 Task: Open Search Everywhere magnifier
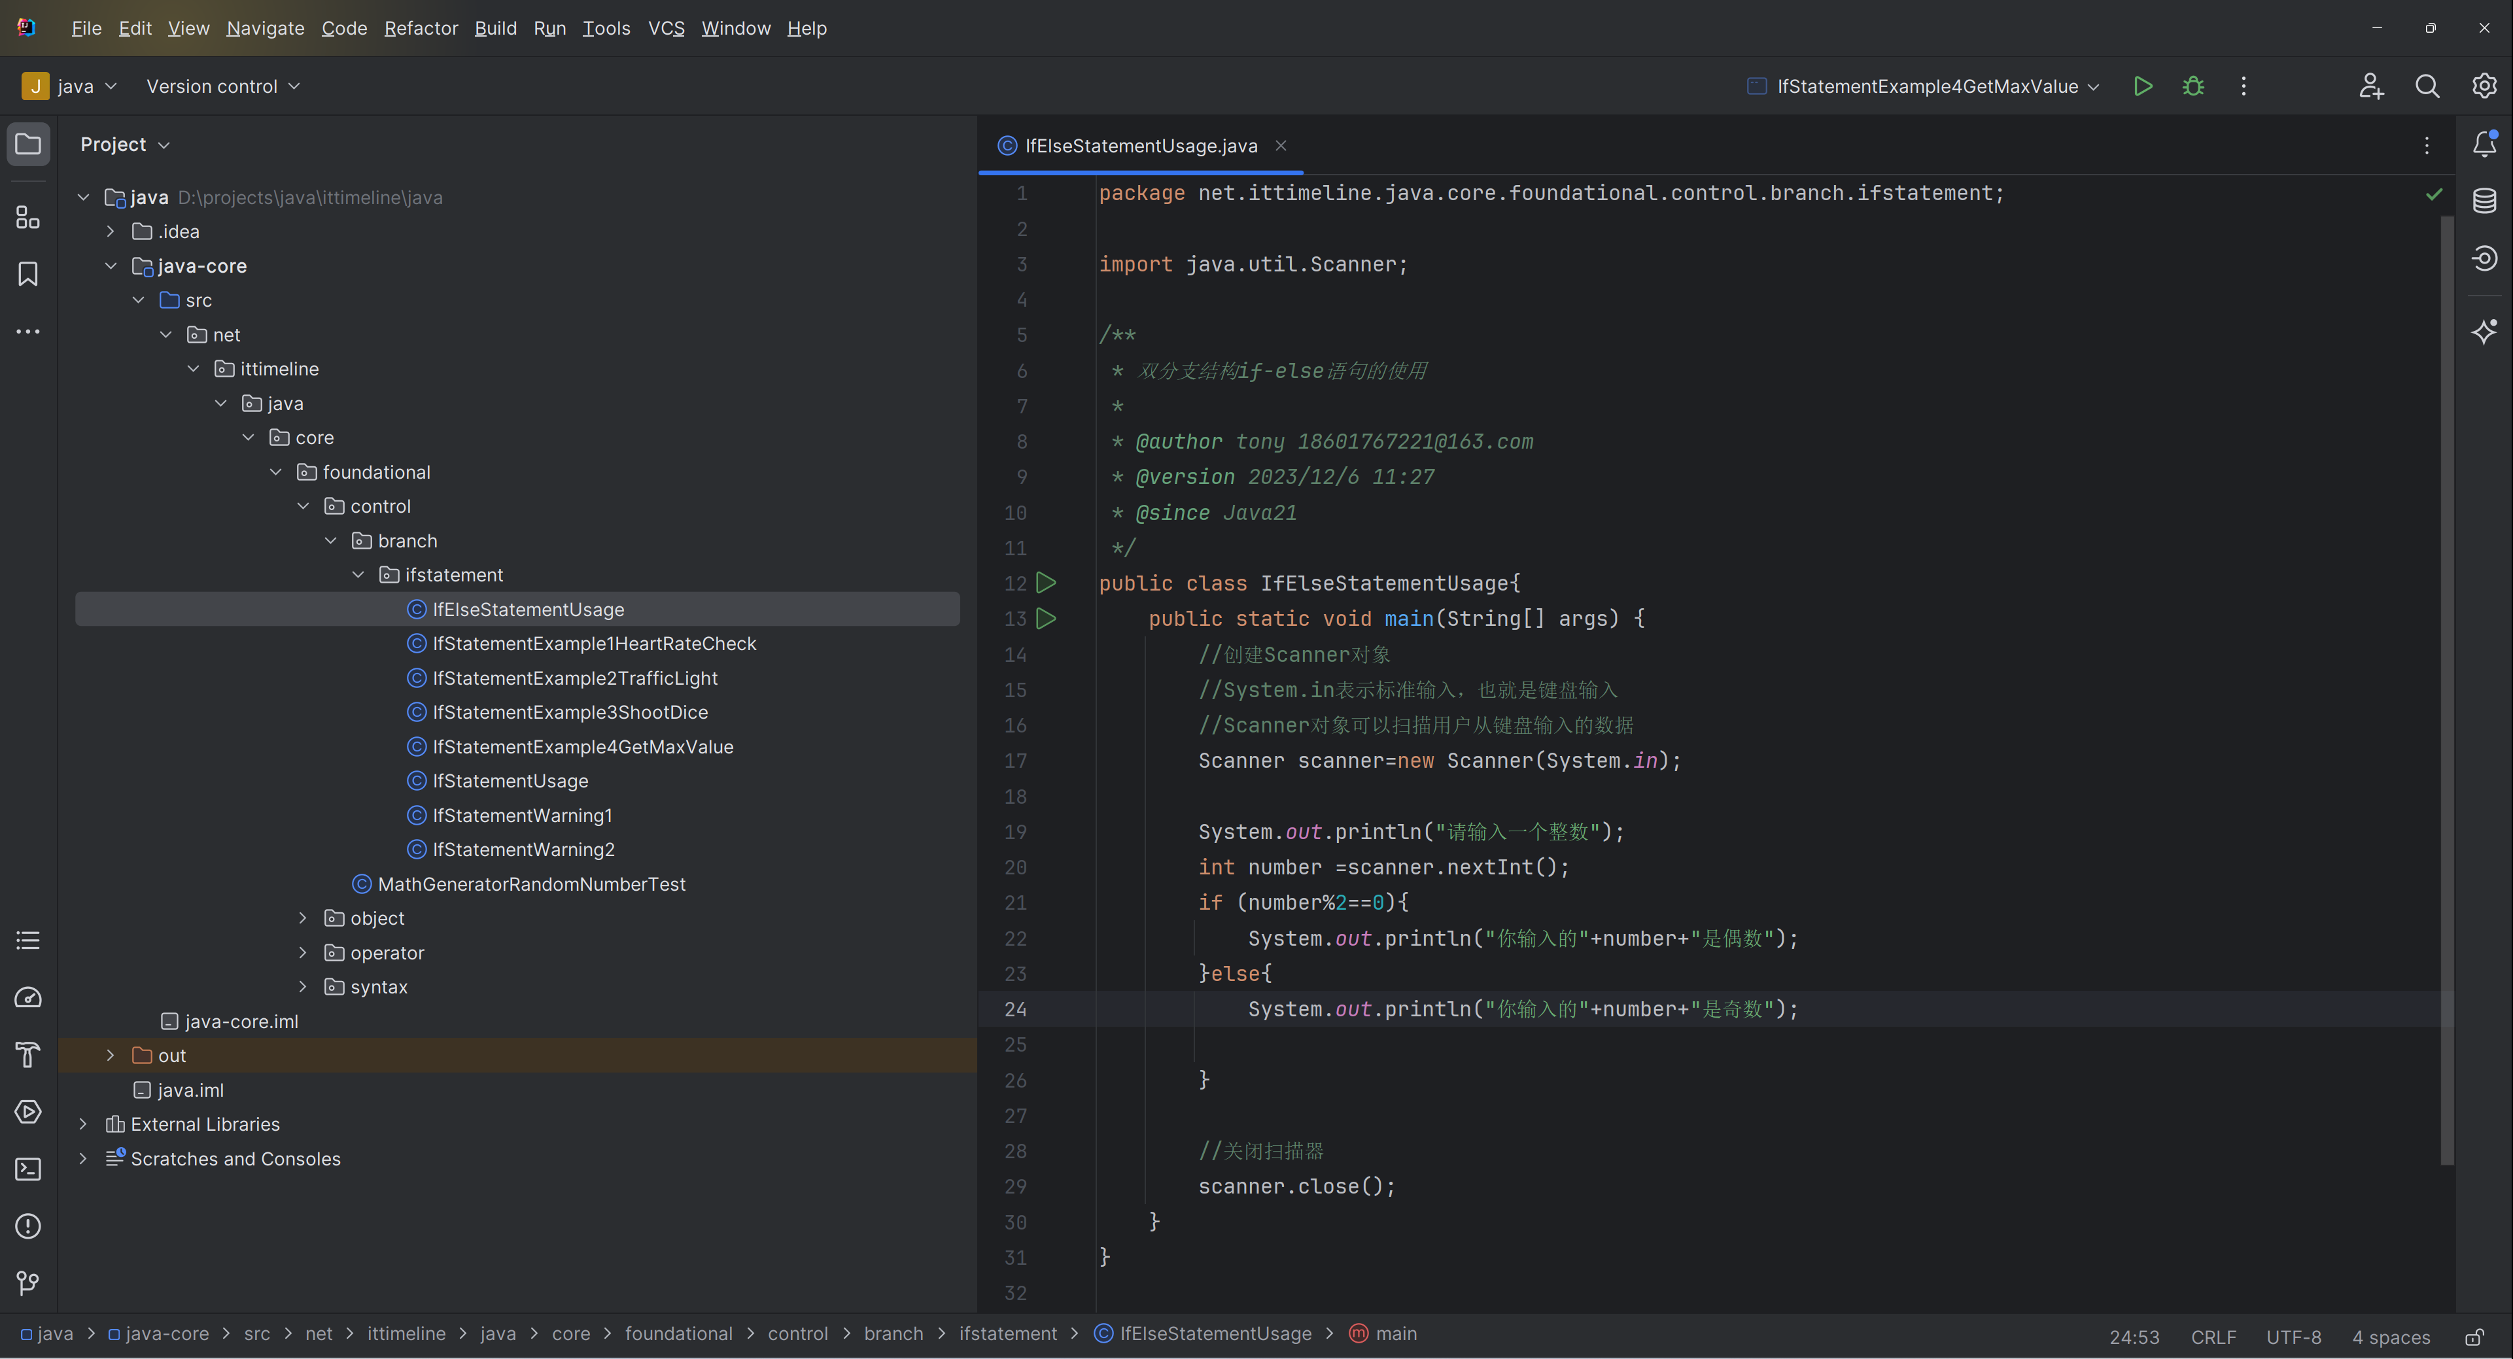click(x=2427, y=86)
